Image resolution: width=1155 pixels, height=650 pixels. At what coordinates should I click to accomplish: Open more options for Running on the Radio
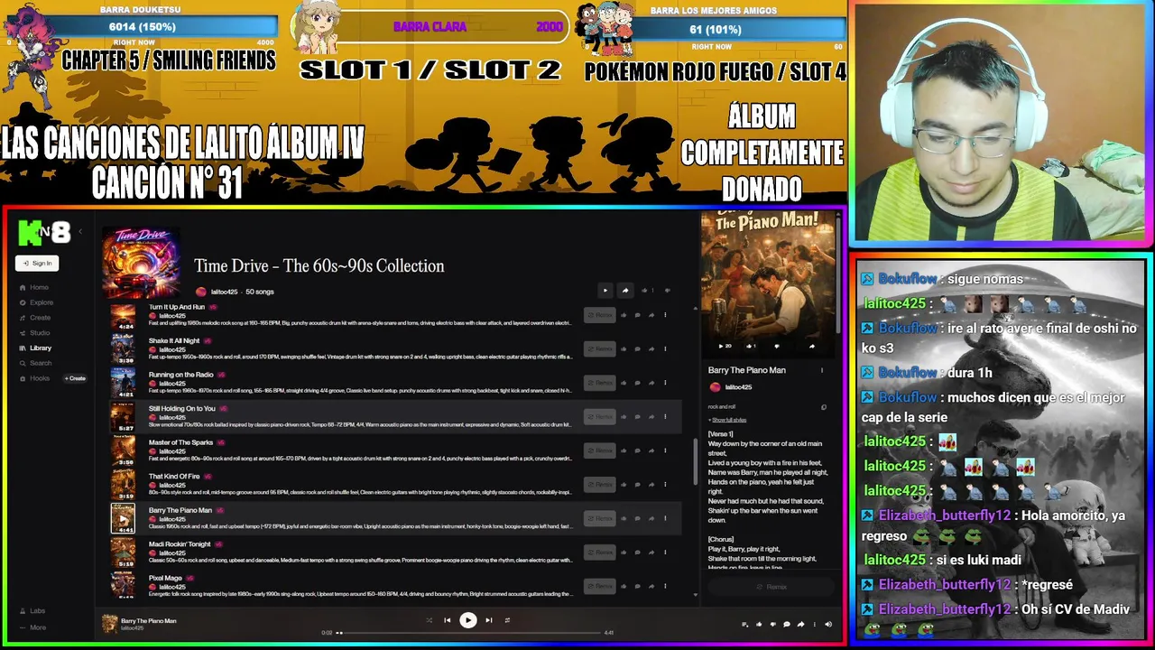665,383
